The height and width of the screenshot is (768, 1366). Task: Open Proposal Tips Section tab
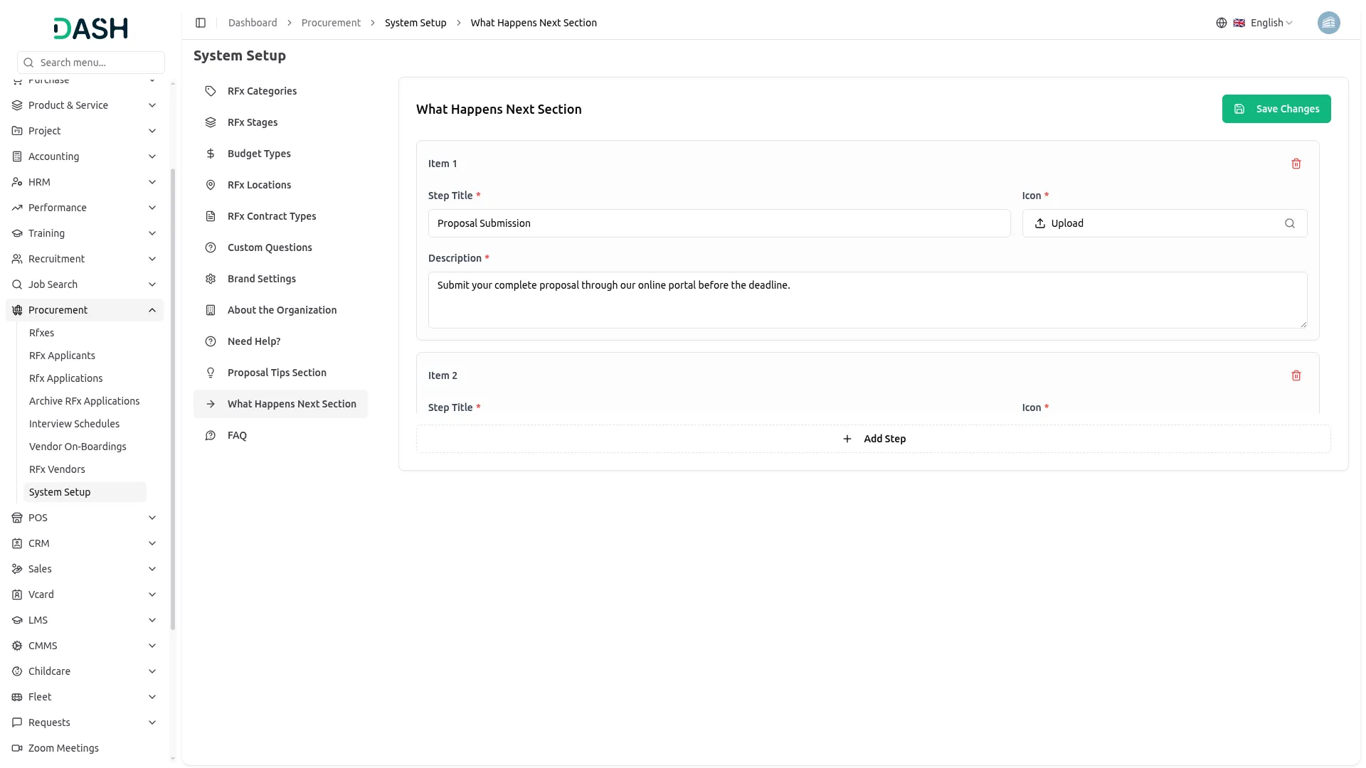click(x=277, y=373)
